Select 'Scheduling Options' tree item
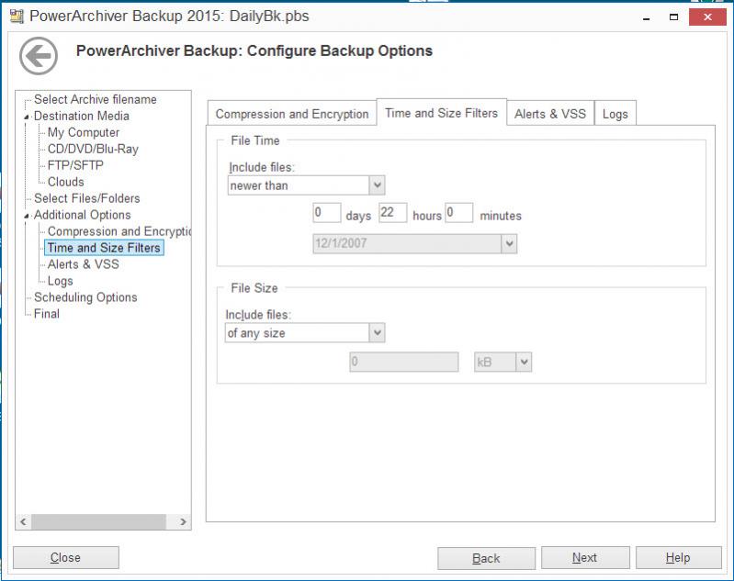Screen dimensions: 734x581 [85, 297]
